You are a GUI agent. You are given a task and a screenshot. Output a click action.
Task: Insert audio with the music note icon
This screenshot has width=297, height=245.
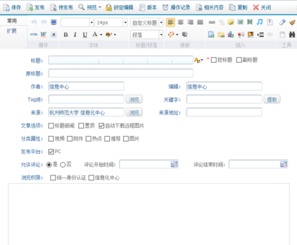pyautogui.click(x=260, y=22)
